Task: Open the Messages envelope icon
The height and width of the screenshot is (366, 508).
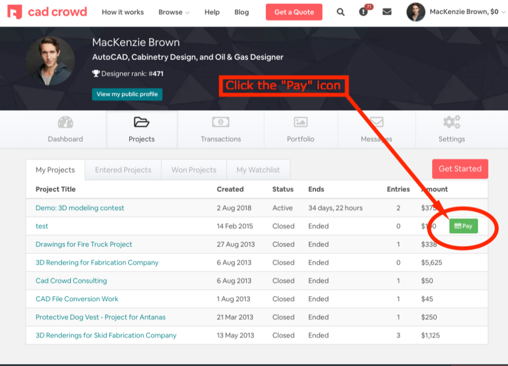Action: 377,122
